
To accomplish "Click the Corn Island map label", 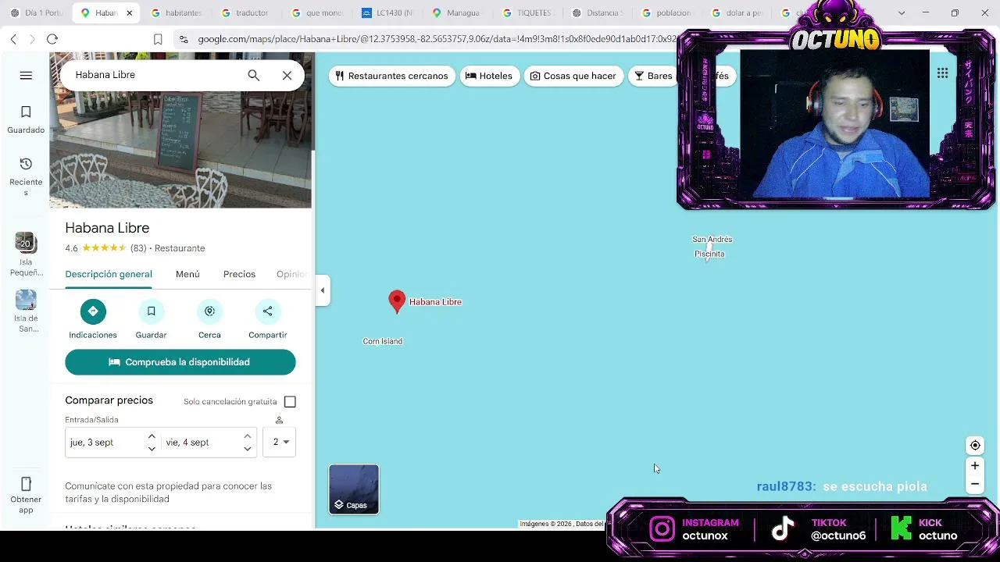I will click(x=383, y=341).
